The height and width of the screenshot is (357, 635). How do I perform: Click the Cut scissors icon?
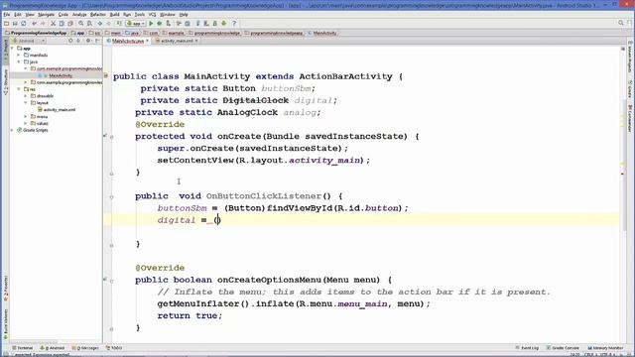[53, 24]
